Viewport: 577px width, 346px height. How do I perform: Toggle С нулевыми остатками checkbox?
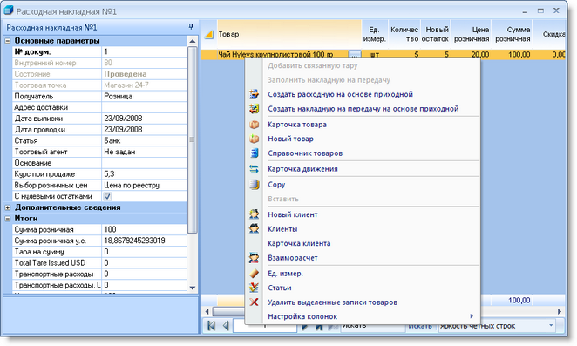click(x=107, y=196)
